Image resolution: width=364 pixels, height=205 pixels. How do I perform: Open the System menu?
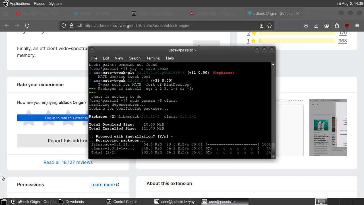(x=55, y=3)
